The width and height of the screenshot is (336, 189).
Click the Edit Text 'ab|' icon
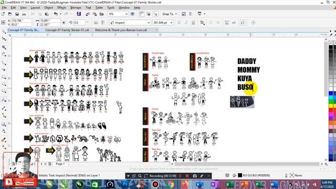pyautogui.click(x=234, y=23)
